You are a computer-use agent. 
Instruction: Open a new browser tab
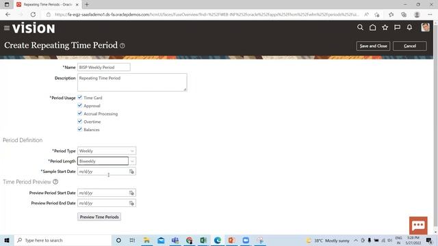pyautogui.click(x=87, y=5)
